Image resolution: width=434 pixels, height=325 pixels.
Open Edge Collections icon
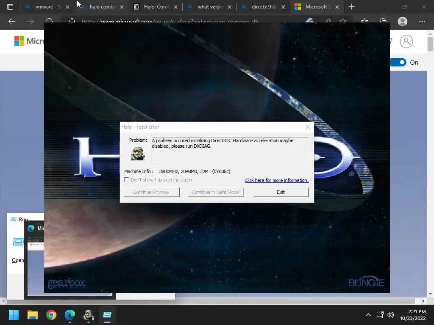click(x=383, y=21)
